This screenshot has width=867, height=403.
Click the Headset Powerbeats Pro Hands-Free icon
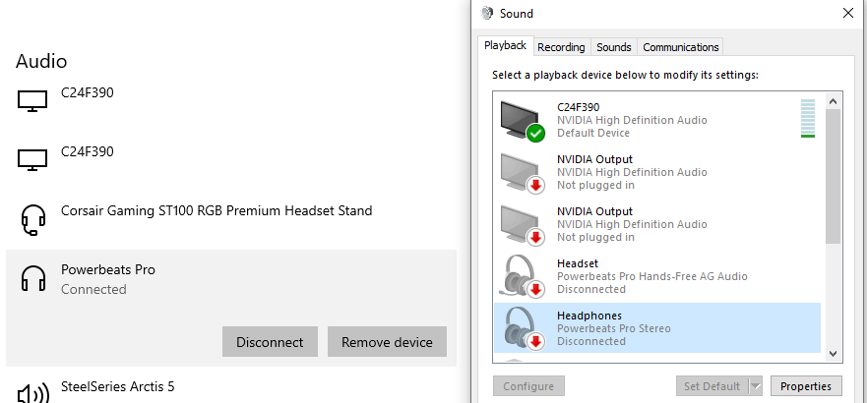522,276
